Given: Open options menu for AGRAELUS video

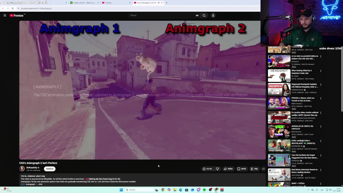Looking at the screenshot, I should tap(321, 126).
